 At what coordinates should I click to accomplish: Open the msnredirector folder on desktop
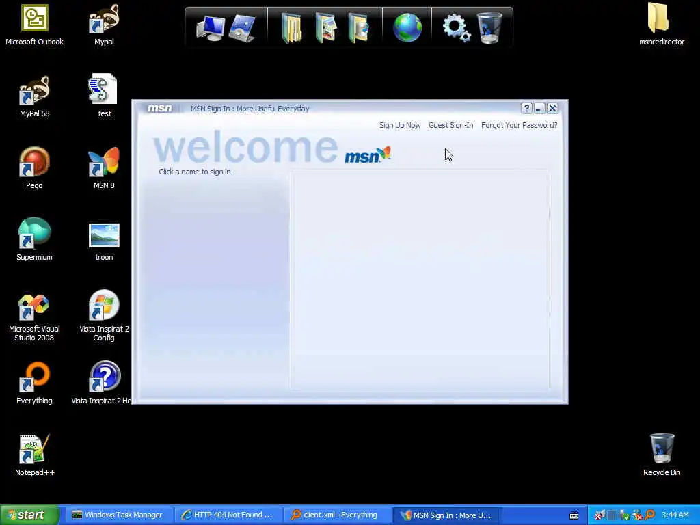tap(661, 25)
